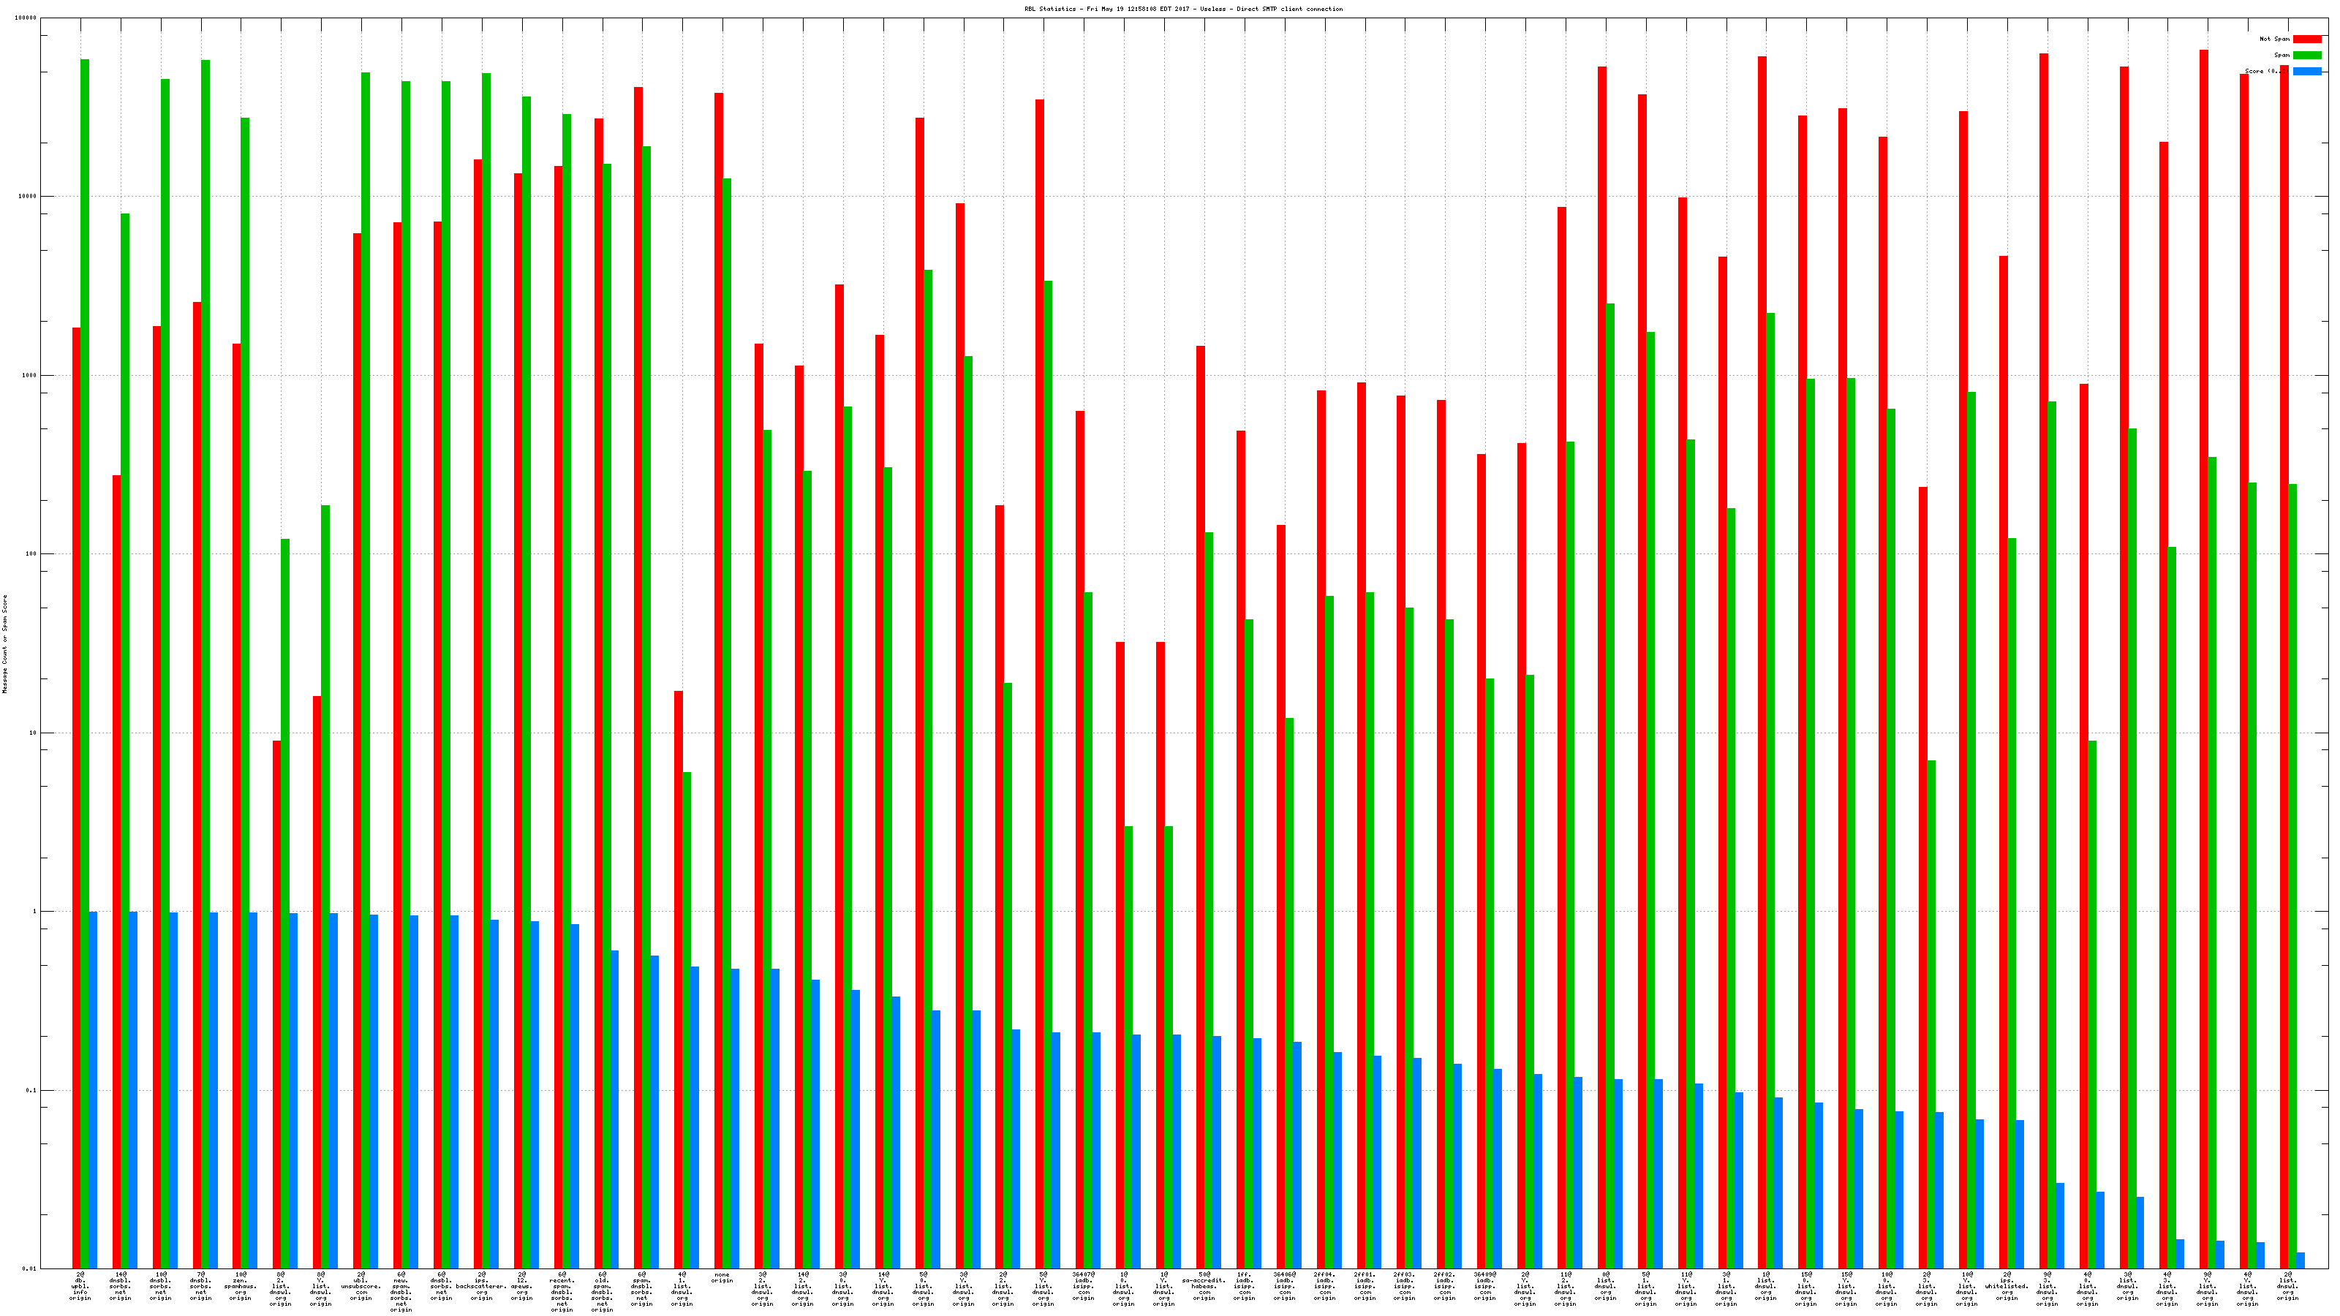Click the red Not Spam legend swatch

(2306, 39)
